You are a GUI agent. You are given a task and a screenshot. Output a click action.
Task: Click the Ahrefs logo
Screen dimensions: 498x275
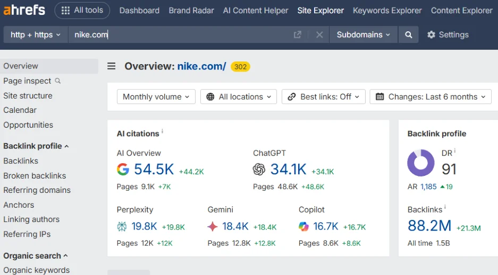click(24, 10)
